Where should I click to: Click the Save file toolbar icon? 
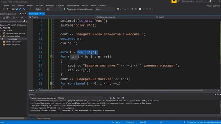[x=17, y=9]
